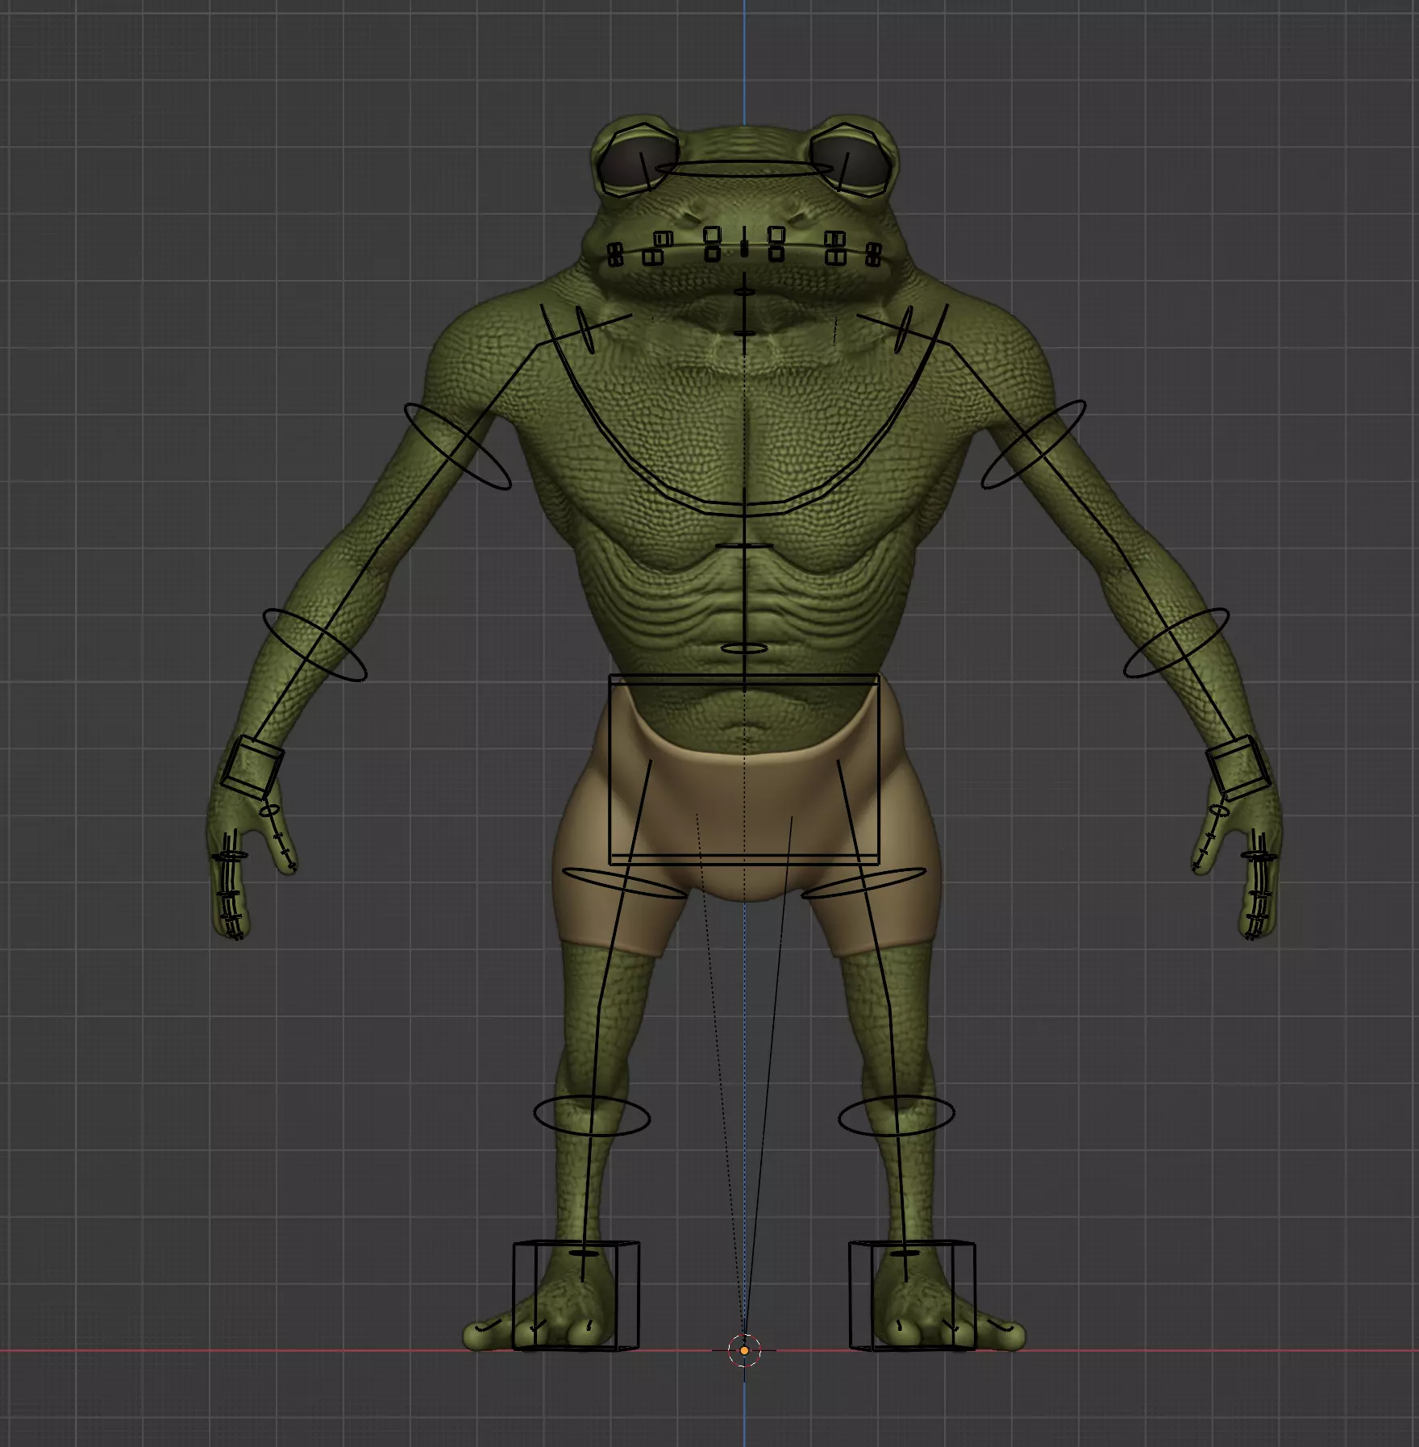Select the abdomen ring control above the navel
Viewport: 1419px width, 1447px height.
click(744, 648)
